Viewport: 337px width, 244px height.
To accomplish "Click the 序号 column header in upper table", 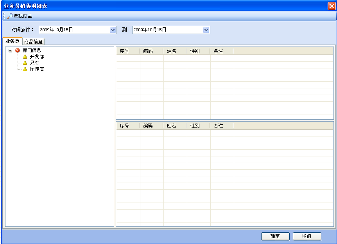I will (128, 51).
